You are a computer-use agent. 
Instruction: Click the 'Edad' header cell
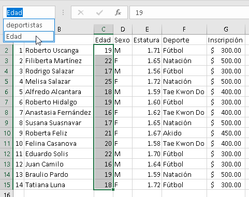click(104, 40)
